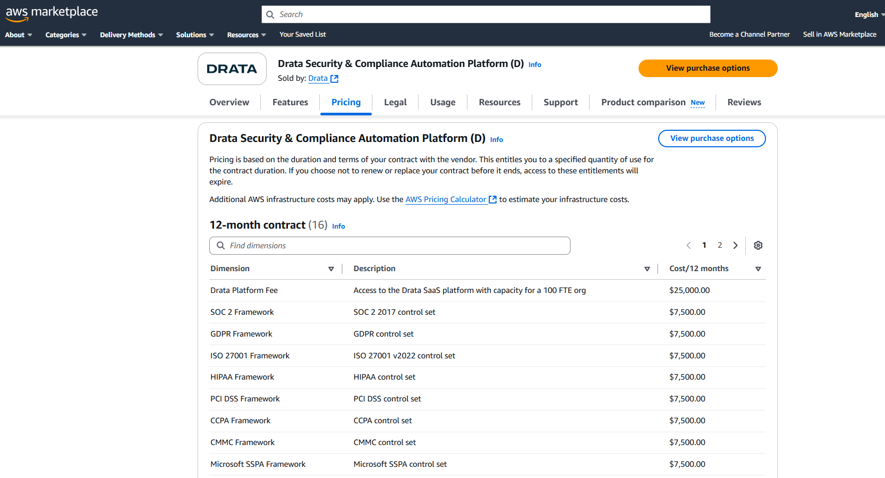Click magnifier icon in Find dimensions field

pyautogui.click(x=221, y=246)
